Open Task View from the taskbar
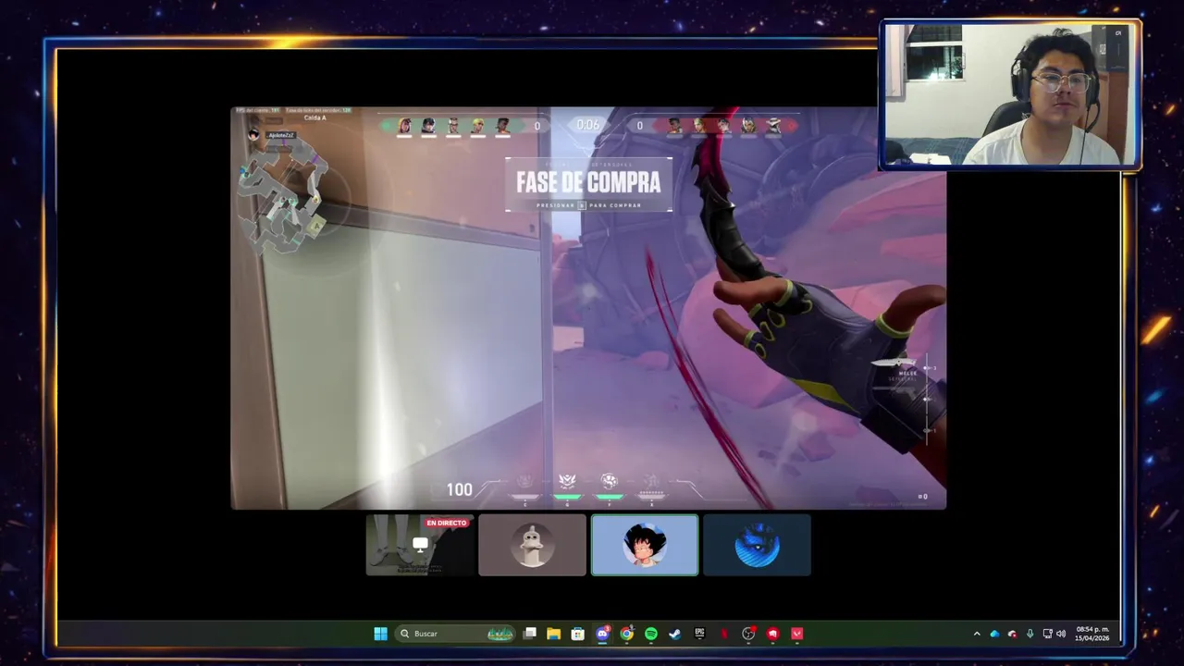The width and height of the screenshot is (1184, 666). [x=529, y=634]
